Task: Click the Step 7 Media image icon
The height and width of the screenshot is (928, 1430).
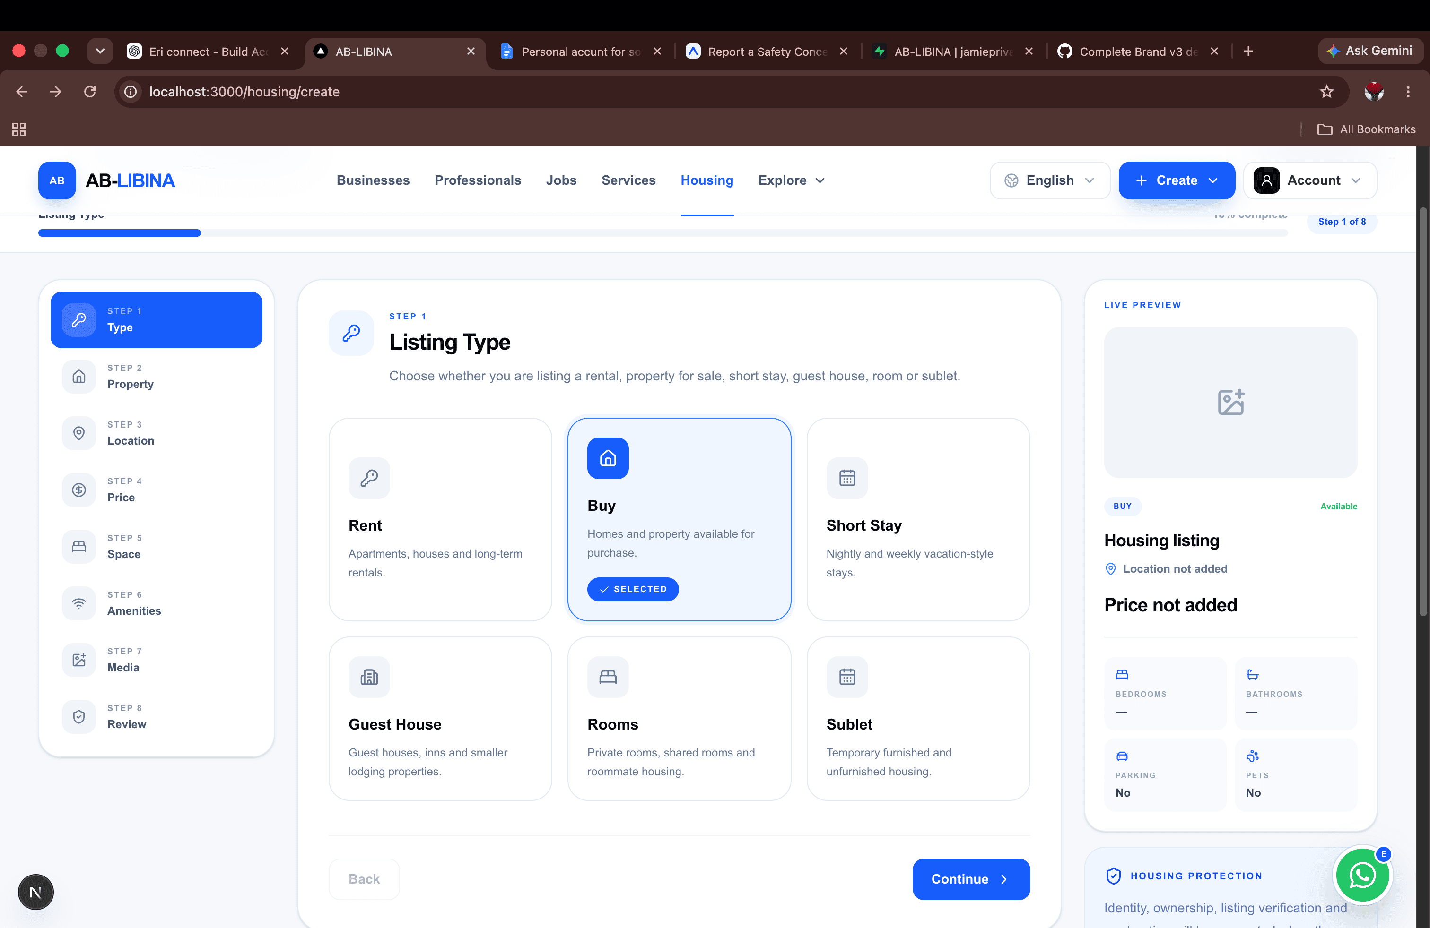Action: (x=78, y=660)
